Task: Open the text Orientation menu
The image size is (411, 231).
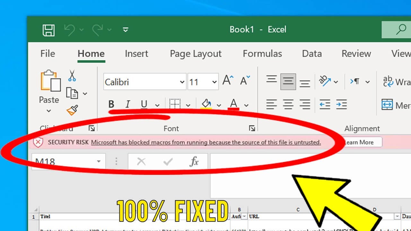Action: 328,81
